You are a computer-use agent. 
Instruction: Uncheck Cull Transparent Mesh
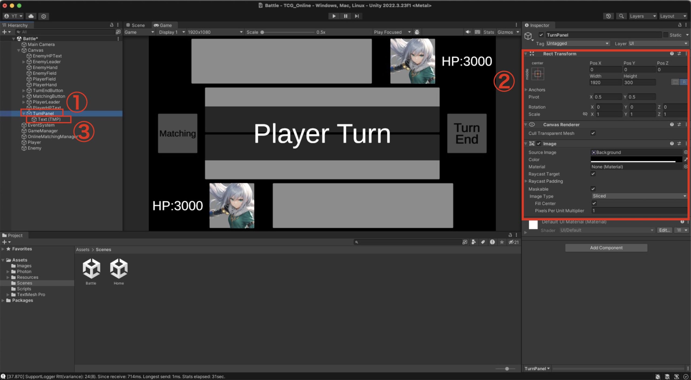pos(593,133)
